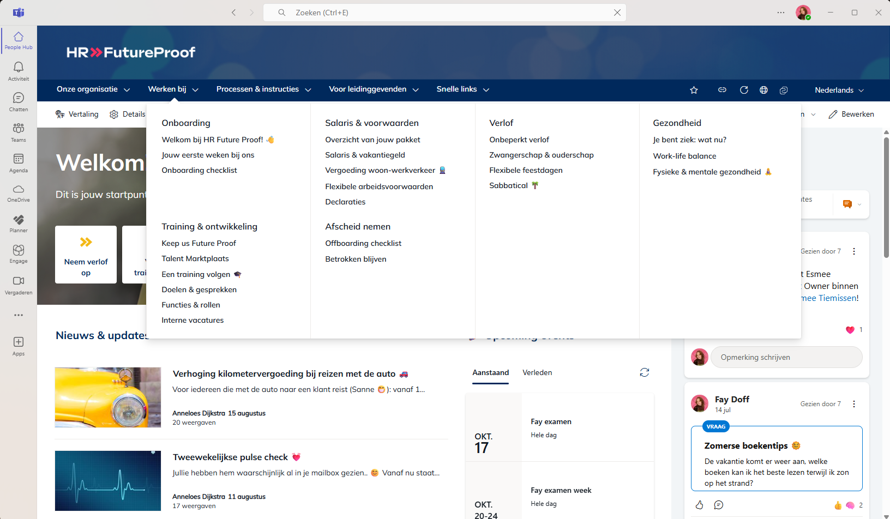
Task: Open Zwangerschap & ouderschap
Action: (542, 155)
